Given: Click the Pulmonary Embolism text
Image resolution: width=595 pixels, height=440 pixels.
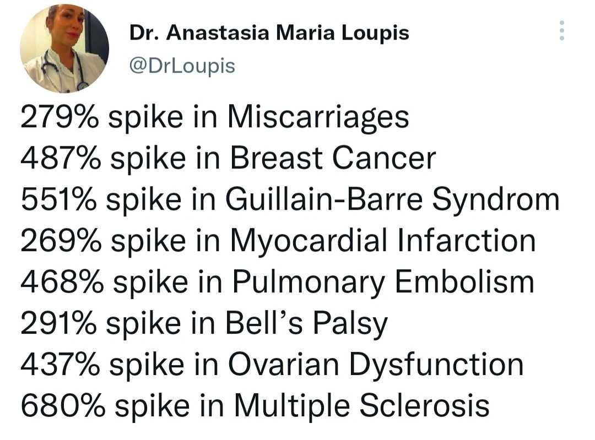Looking at the screenshot, I should [383, 282].
